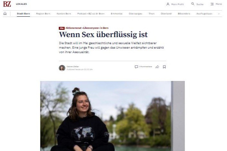
Task: Click the LOKALES section label
Action: coord(21,4)
